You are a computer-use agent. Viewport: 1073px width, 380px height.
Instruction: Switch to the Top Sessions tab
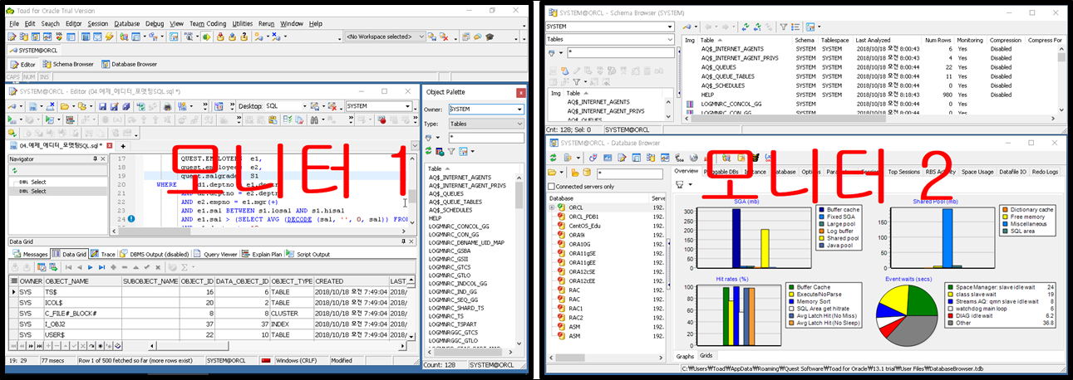click(x=903, y=172)
